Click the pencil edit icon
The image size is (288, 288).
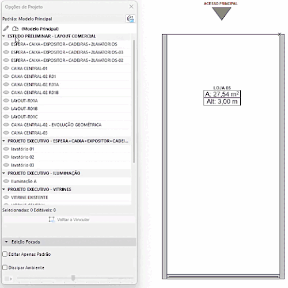tap(6, 29)
